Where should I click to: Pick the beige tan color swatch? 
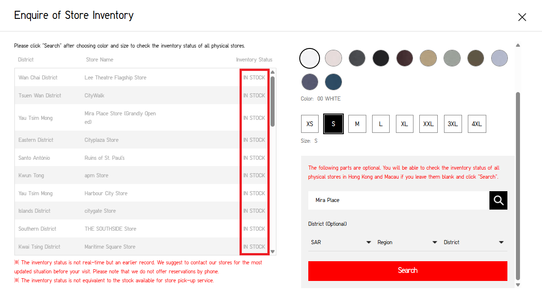coord(428,58)
